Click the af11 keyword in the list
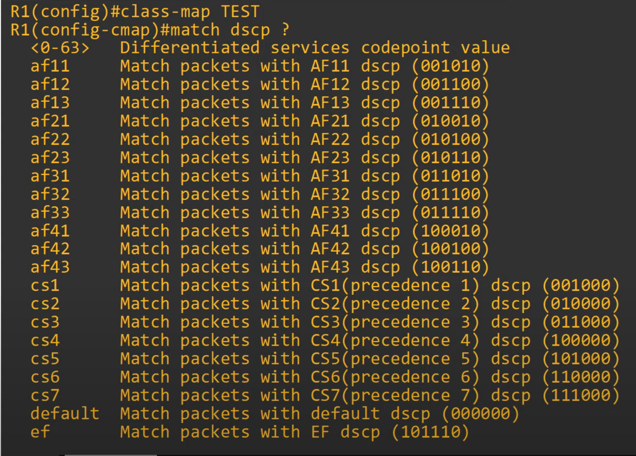The width and height of the screenshot is (636, 456). point(50,66)
